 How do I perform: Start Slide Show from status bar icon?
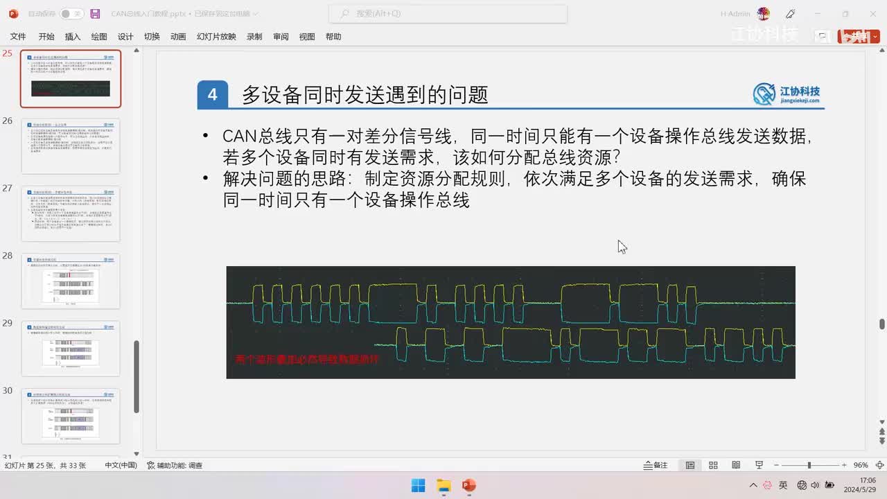759,465
